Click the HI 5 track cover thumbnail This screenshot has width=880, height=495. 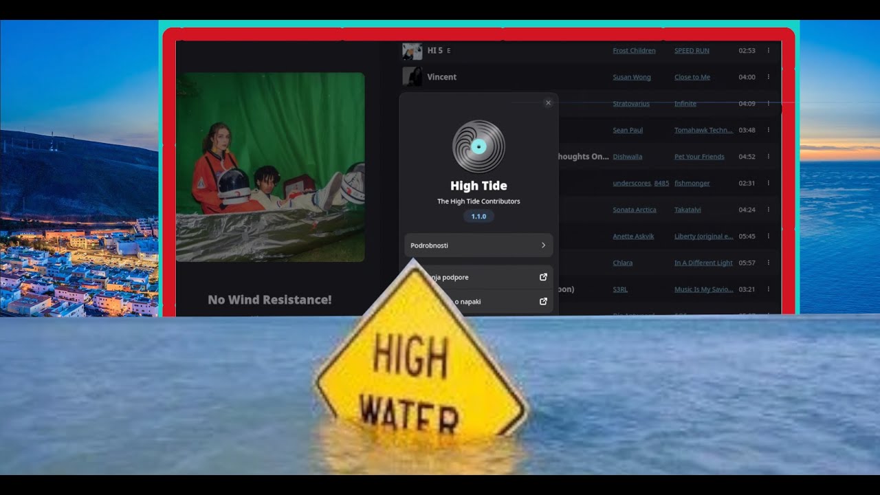coord(412,51)
